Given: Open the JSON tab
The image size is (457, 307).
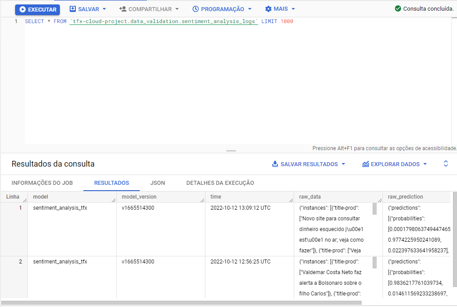Looking at the screenshot, I should 158,183.
